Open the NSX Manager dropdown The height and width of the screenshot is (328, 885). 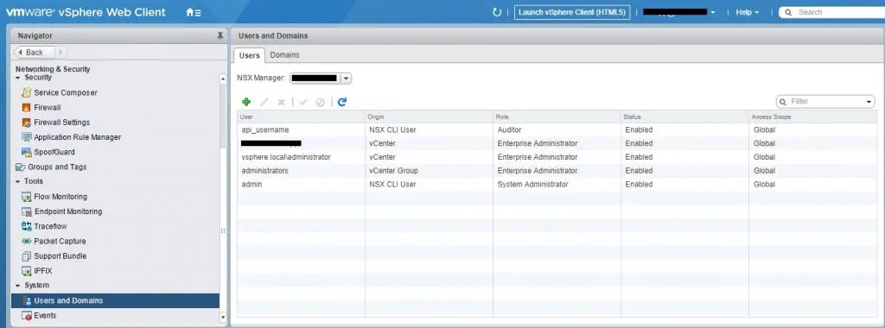(347, 79)
